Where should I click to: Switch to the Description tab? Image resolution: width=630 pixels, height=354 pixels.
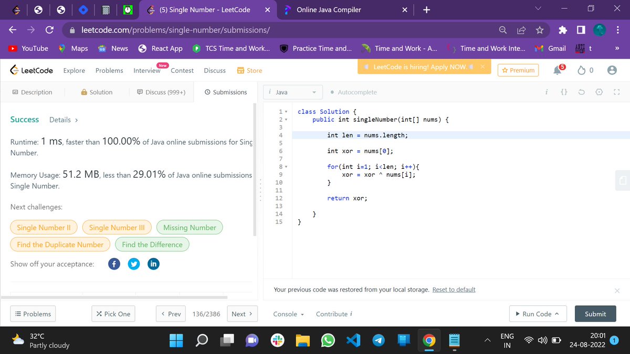[32, 92]
